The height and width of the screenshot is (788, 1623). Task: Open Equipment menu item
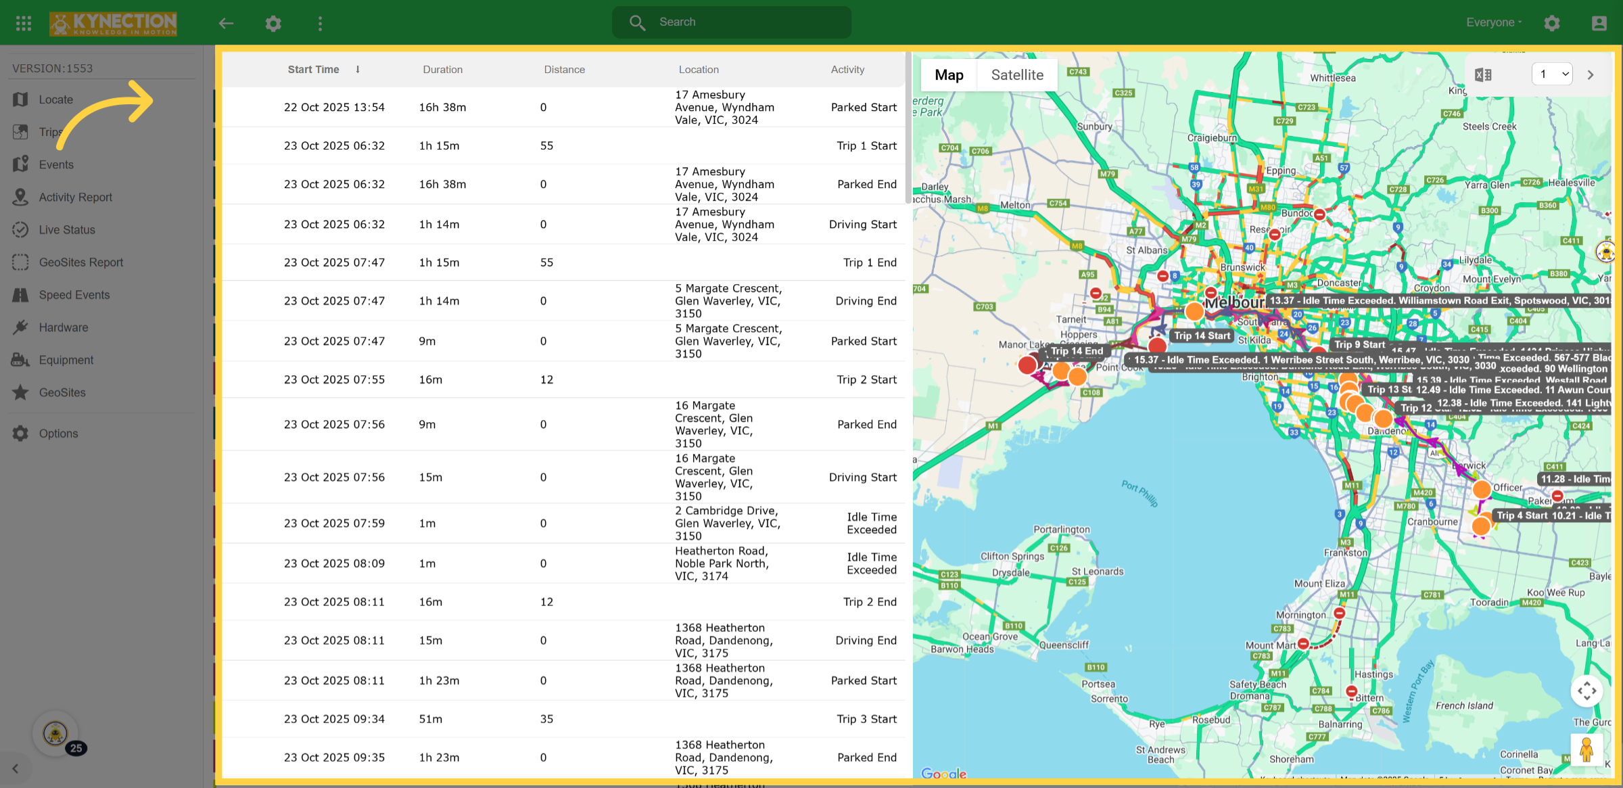tap(66, 360)
